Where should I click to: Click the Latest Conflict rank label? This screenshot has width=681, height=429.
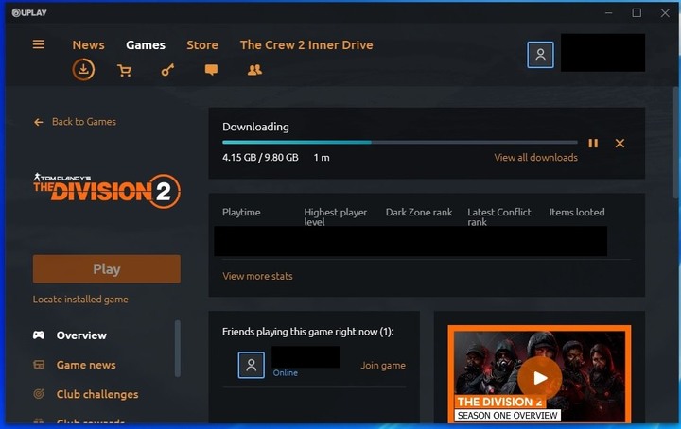pyautogui.click(x=499, y=217)
